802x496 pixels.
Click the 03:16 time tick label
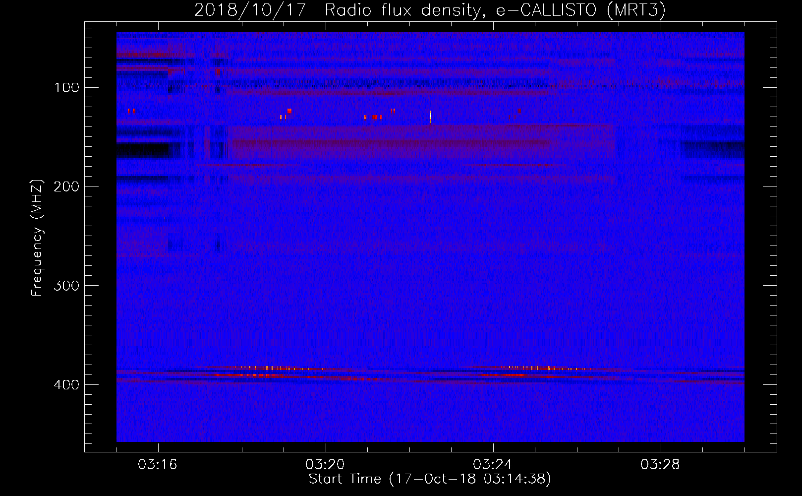coord(158,465)
